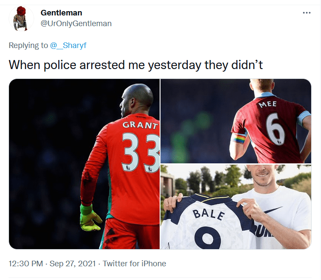Click the number 33 on goalkeeper shirt
Image resolution: width=321 pixels, height=280 pixels.
coord(141,152)
